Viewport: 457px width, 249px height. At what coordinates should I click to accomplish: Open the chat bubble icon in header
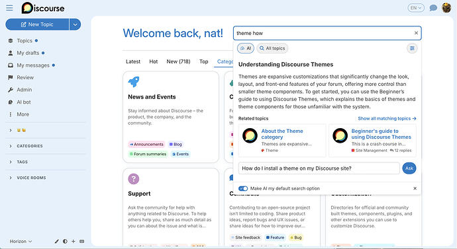pyautogui.click(x=433, y=8)
